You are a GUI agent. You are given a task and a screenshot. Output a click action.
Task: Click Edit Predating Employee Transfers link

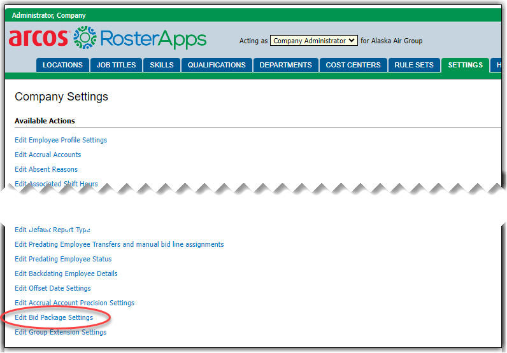[119, 244]
